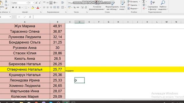
Task: Click the Cancel X in formula bar
Action: tap(19, 17)
